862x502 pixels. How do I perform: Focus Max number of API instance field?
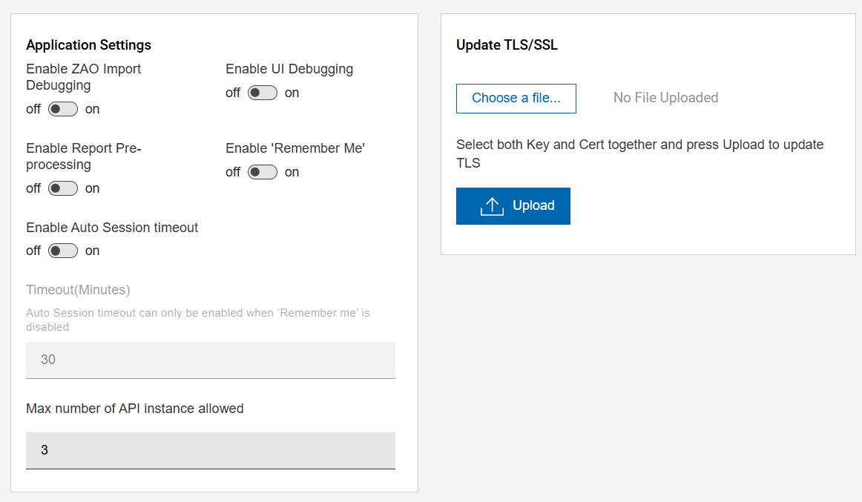tap(211, 450)
